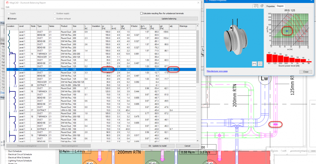Click the 3D solid view icon in Product Properties
The height and width of the screenshot is (164, 316).
point(255,6)
